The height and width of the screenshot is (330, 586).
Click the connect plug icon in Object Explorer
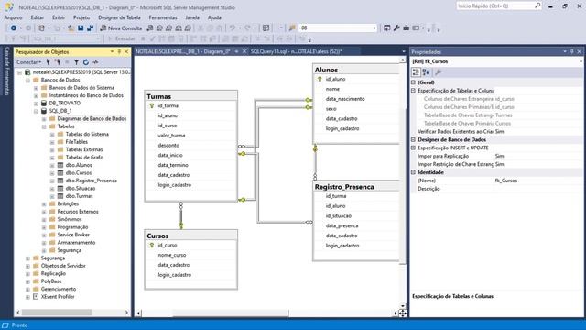[x=49, y=62]
